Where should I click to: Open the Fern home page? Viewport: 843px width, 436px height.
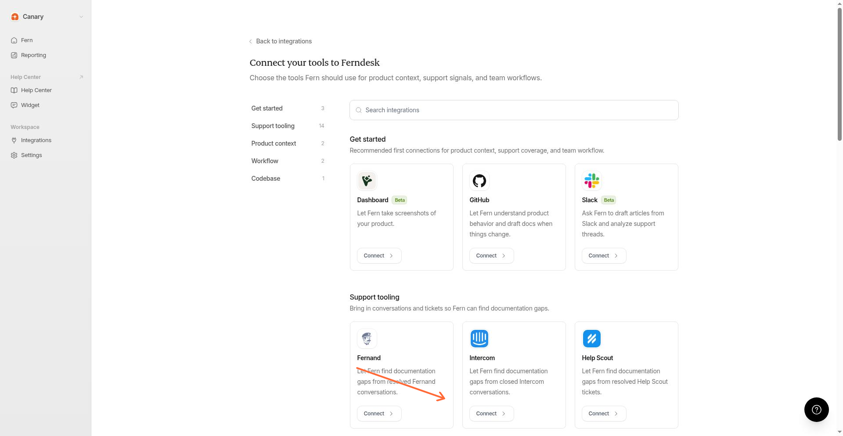point(27,40)
